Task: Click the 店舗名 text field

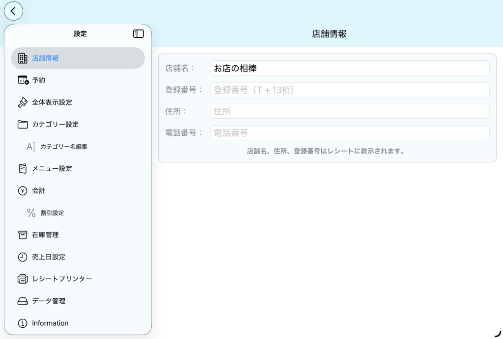Action: [x=350, y=68]
